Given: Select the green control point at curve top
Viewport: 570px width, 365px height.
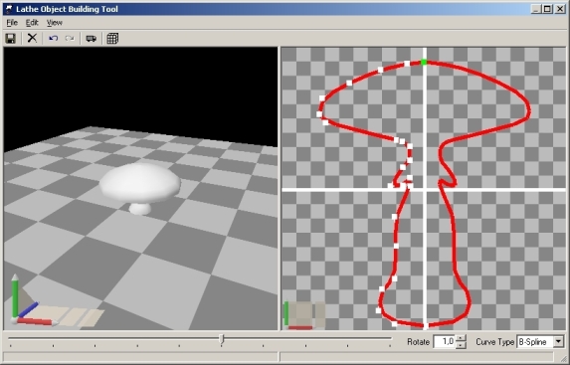Looking at the screenshot, I should point(424,63).
